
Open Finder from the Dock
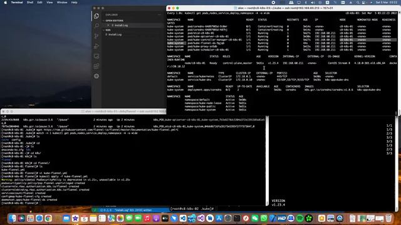(x=13, y=218)
